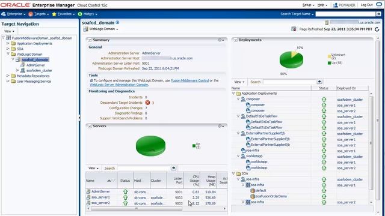This screenshot has width=385, height=216.
Task: Expand soafodem_cluster node in navigation tree
Action: (17, 70)
